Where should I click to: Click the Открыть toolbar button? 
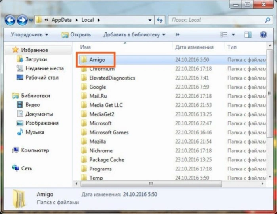coord(76,35)
